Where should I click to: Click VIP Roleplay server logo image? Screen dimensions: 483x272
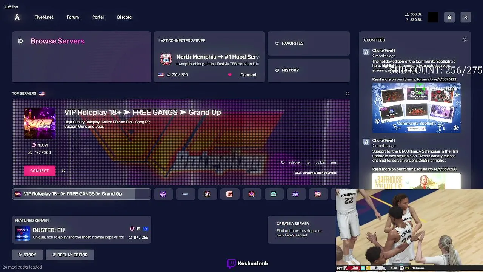click(x=40, y=124)
